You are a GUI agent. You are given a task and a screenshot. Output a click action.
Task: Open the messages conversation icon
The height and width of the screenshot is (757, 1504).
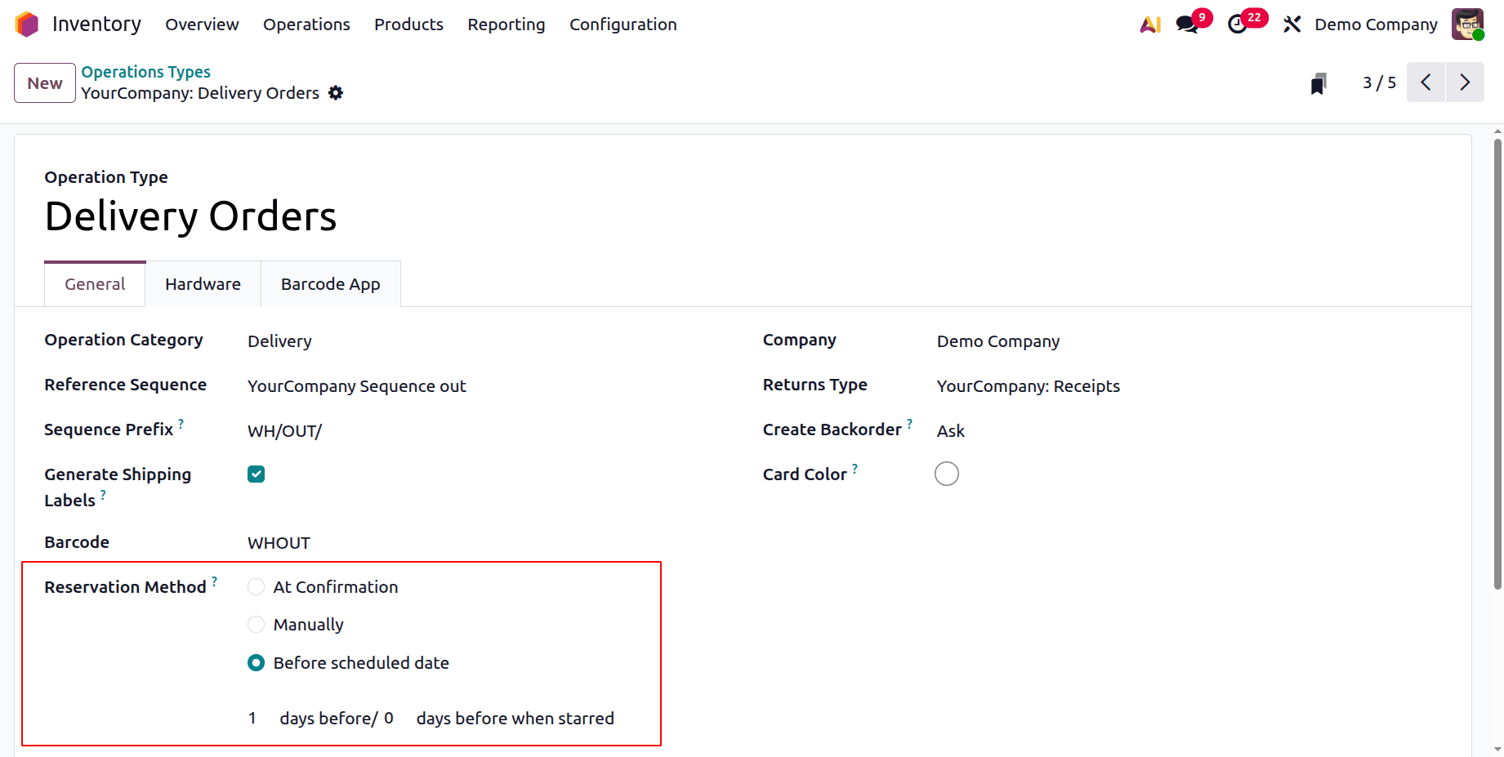(x=1187, y=24)
